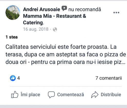The image size is (127, 108).
Task: View the 7 comentarii list
Action: (109, 78)
